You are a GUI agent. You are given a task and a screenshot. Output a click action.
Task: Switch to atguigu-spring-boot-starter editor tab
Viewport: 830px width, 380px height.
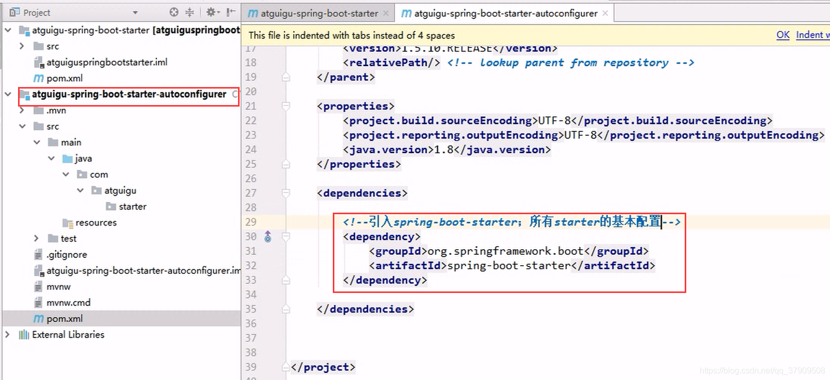point(318,13)
